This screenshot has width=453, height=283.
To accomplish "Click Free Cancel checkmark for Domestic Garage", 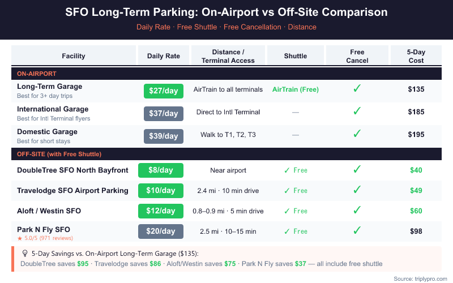I will point(357,134).
